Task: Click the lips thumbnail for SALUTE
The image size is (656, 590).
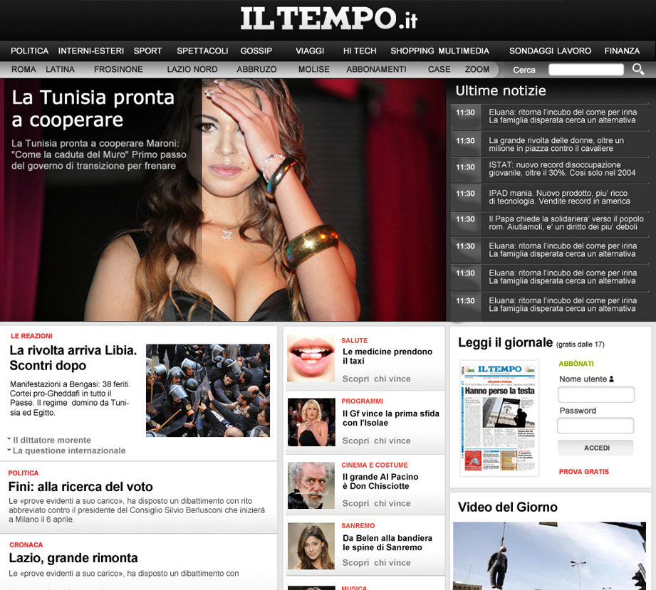Action: (x=311, y=358)
